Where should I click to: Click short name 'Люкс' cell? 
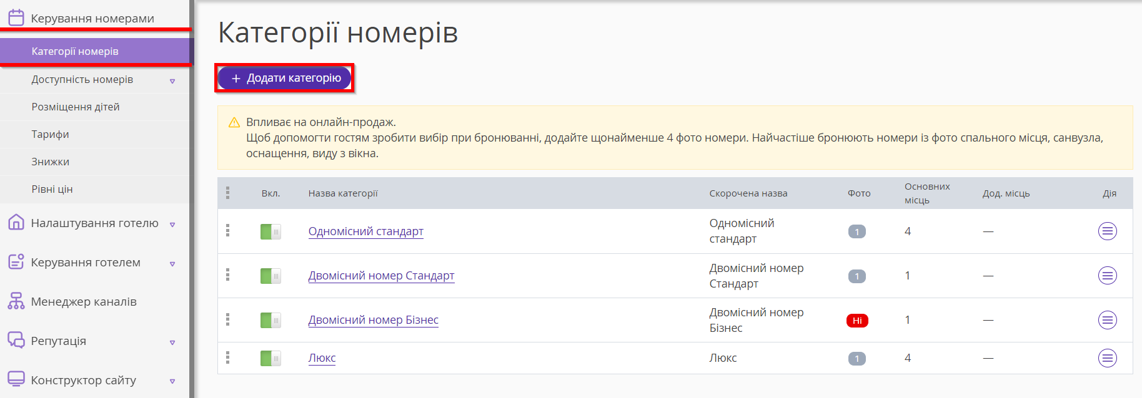(723, 358)
